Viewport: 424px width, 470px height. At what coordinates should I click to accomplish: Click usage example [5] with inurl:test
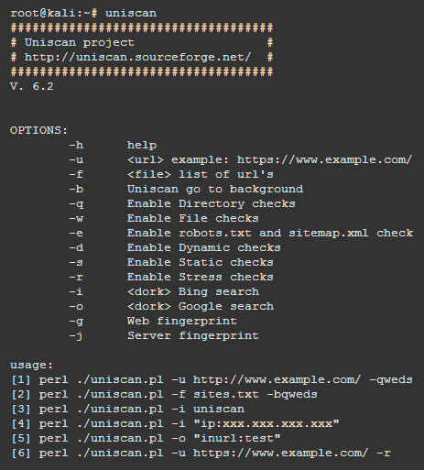tap(146, 438)
